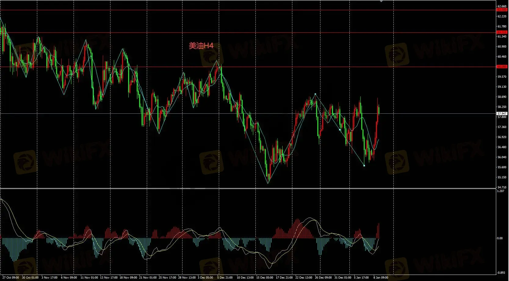The height and width of the screenshot is (281, 509).
Task: Click the 25 Nov 17:00 time label
Action: click(167, 278)
